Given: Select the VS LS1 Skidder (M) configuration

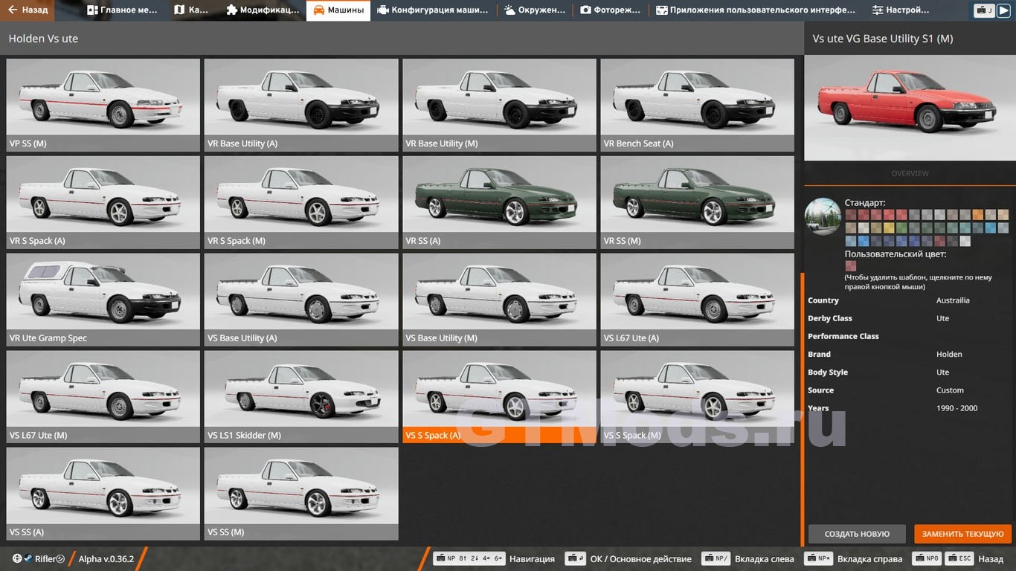Looking at the screenshot, I should coord(301,397).
